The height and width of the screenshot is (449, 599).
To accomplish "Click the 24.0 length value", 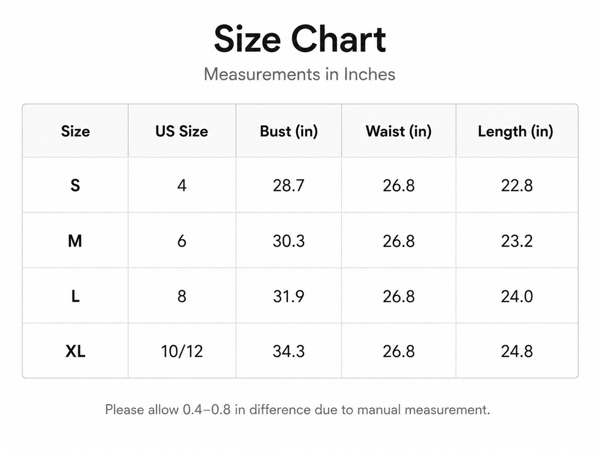I will pos(517,296).
